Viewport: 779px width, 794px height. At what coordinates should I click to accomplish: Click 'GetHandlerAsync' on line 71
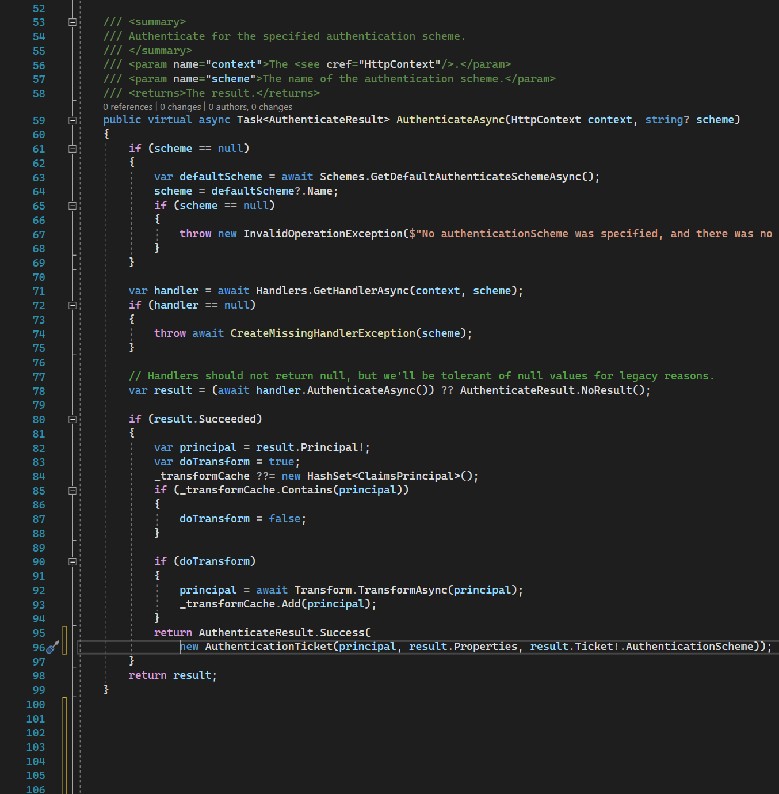point(361,291)
